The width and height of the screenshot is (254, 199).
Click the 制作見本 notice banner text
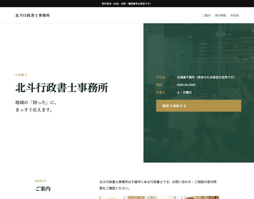tap(126, 4)
